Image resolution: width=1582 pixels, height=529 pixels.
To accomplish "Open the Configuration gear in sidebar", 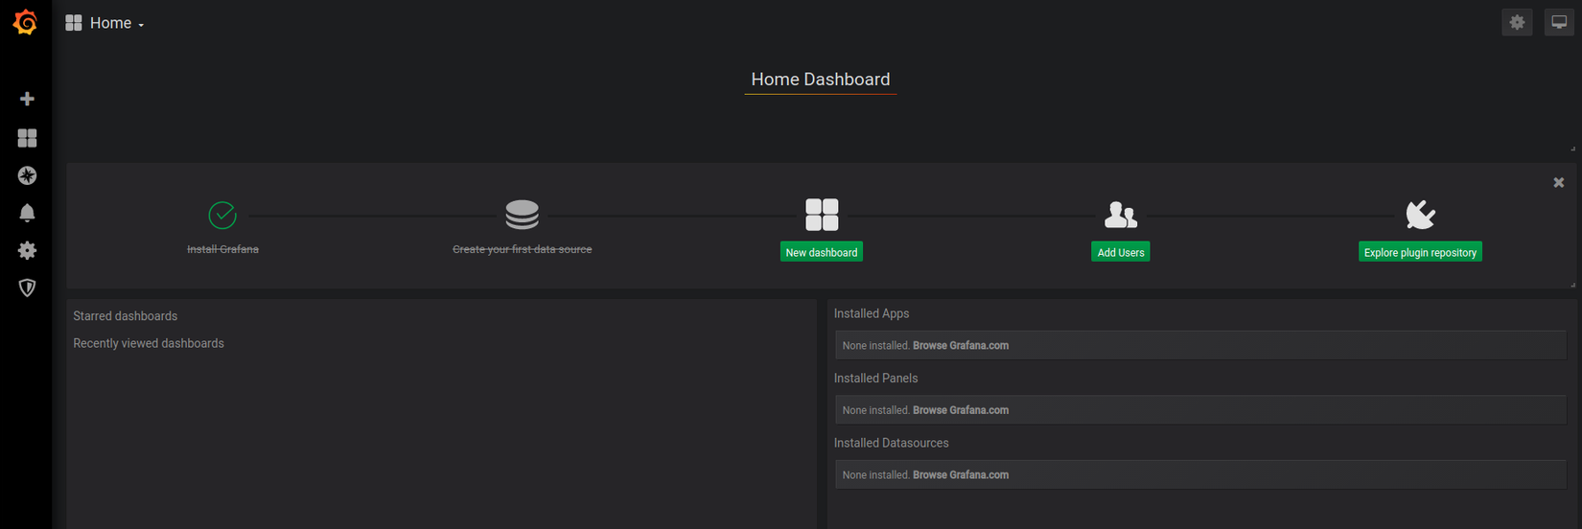I will [x=27, y=250].
